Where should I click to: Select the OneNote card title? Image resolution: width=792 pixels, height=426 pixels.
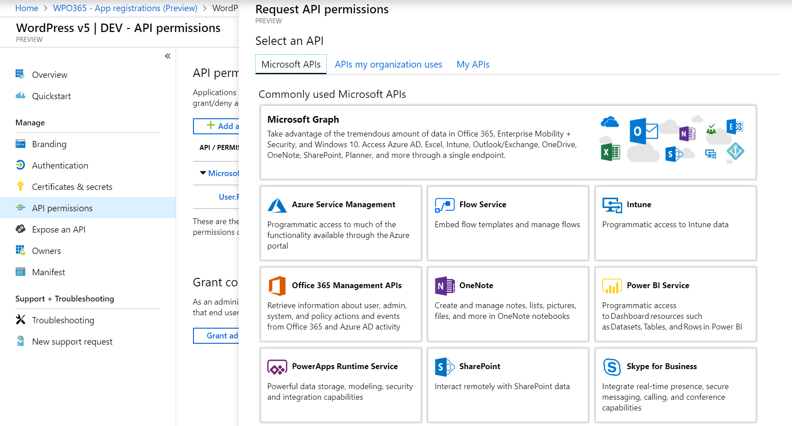pyautogui.click(x=476, y=285)
